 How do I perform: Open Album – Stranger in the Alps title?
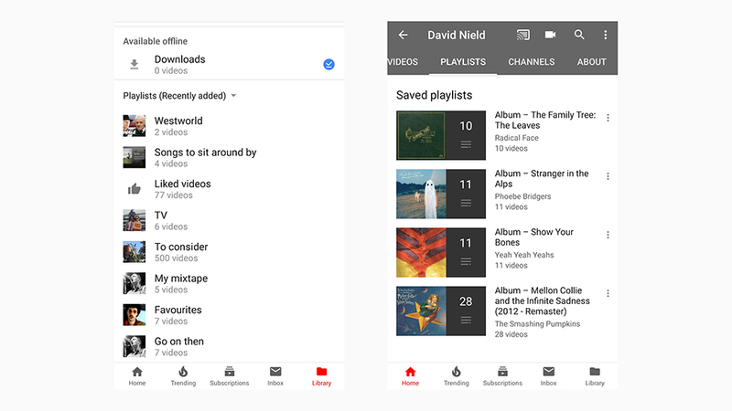tap(542, 178)
